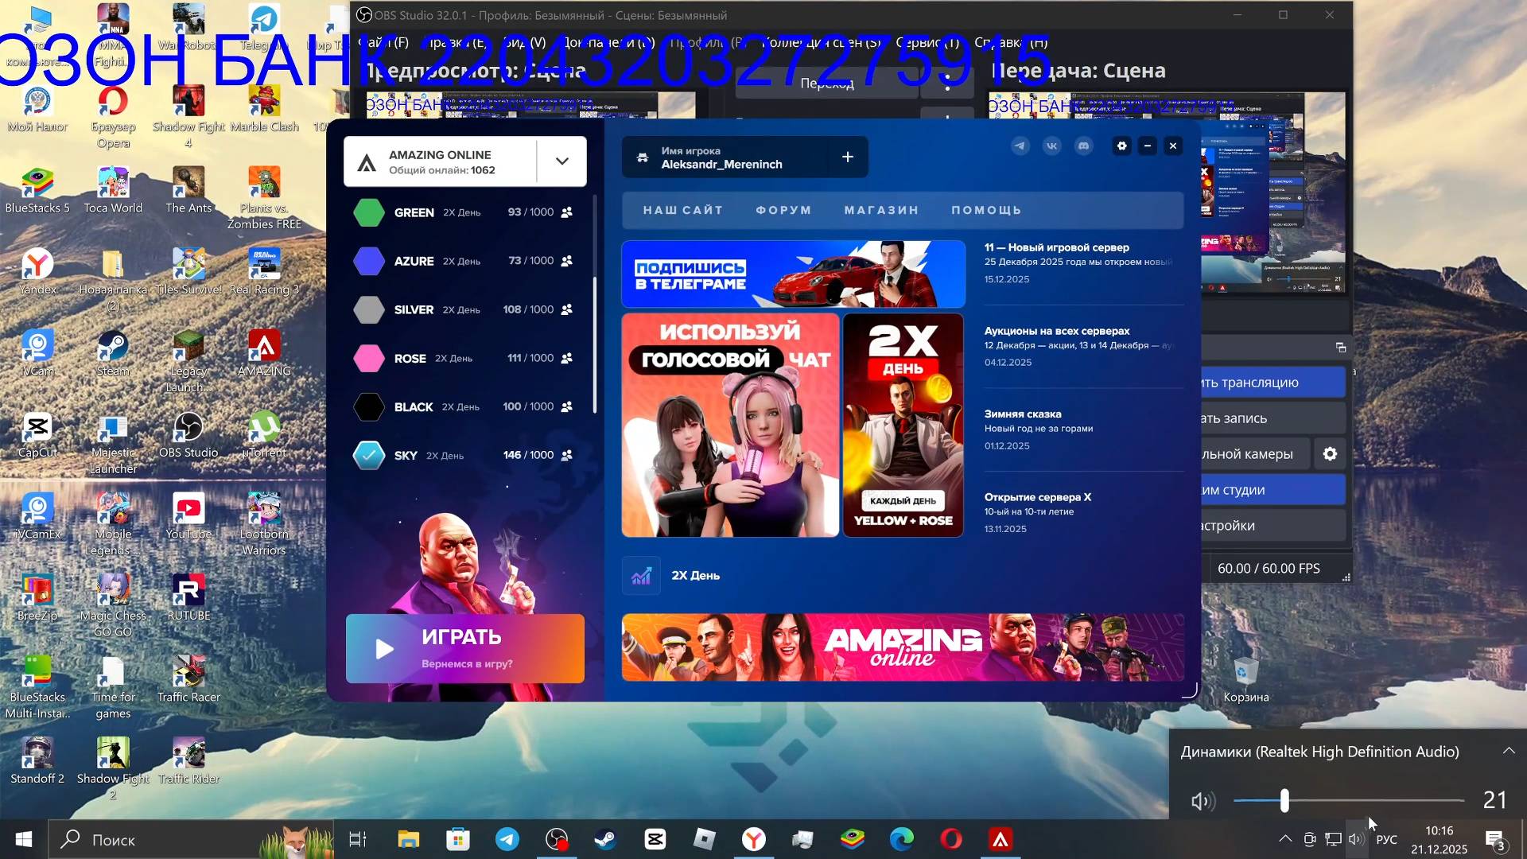The width and height of the screenshot is (1527, 859).
Task: Click OBS Studio icon in taskbar
Action: click(x=557, y=840)
